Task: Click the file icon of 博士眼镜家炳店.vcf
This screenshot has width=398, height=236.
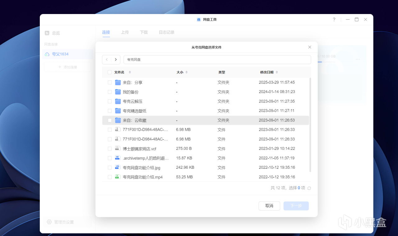Action: click(x=118, y=149)
